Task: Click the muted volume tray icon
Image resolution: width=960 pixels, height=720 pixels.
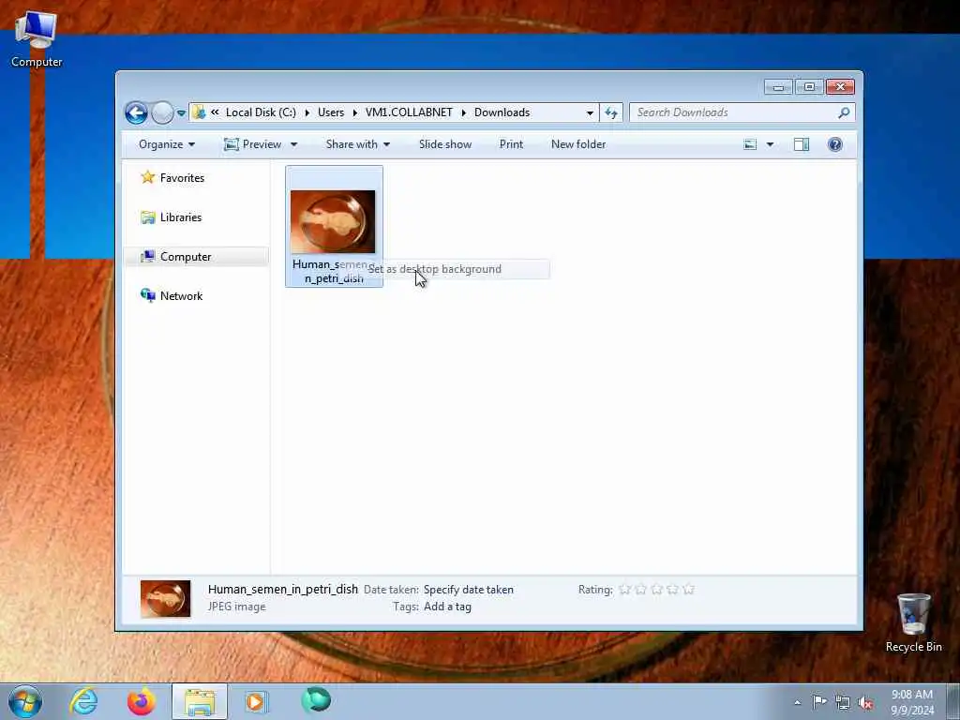Action: click(865, 703)
